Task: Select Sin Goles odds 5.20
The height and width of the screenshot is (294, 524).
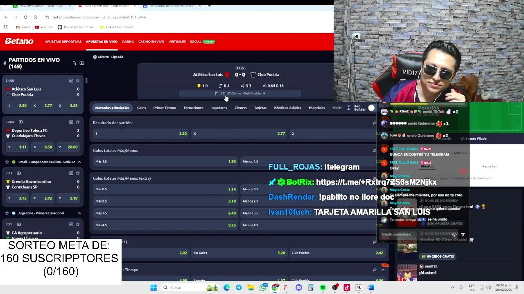Action: 239,253
